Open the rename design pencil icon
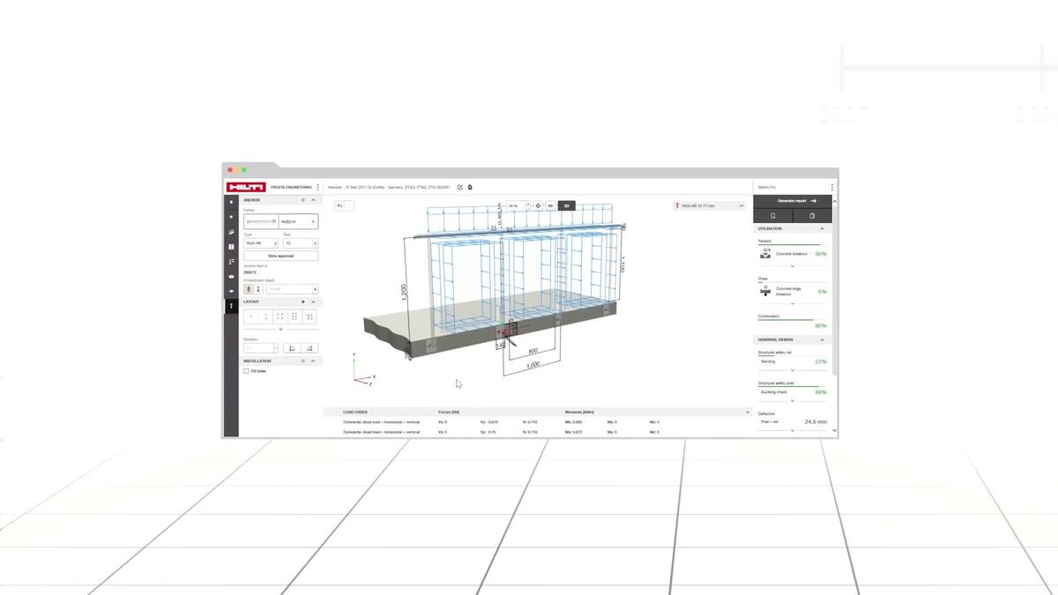Viewport: 1058px width, 595px height. pos(460,187)
